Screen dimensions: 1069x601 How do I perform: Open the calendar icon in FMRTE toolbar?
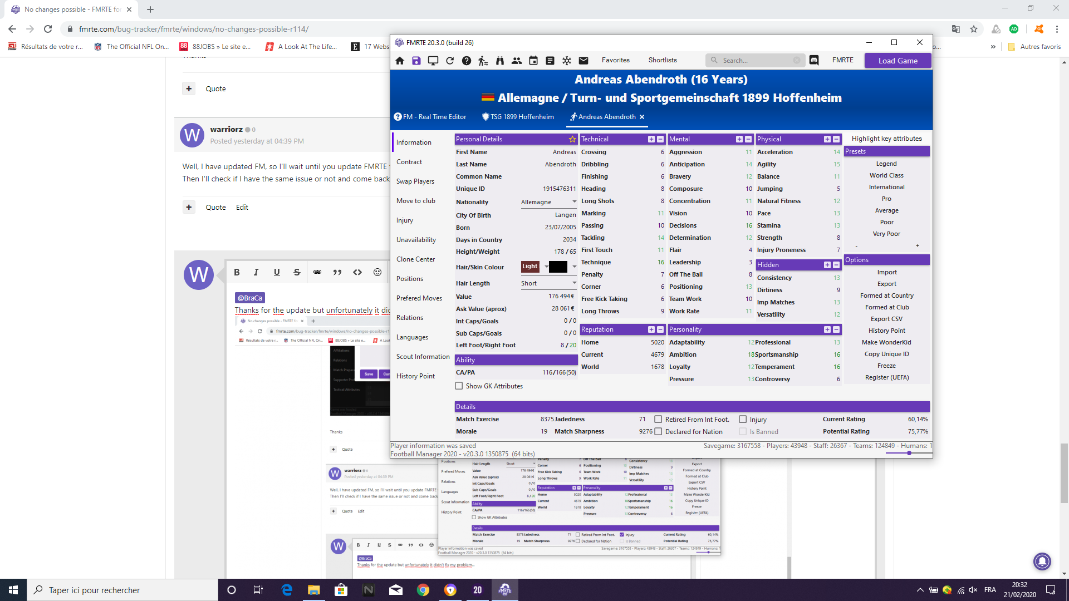[533, 61]
